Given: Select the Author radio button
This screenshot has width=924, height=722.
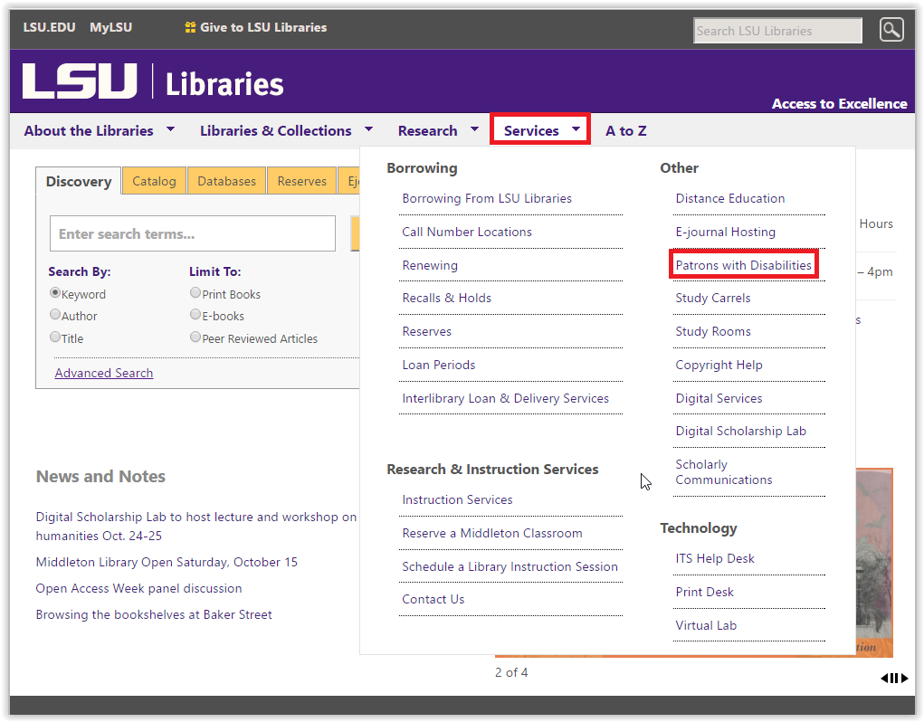Looking at the screenshot, I should (55, 315).
